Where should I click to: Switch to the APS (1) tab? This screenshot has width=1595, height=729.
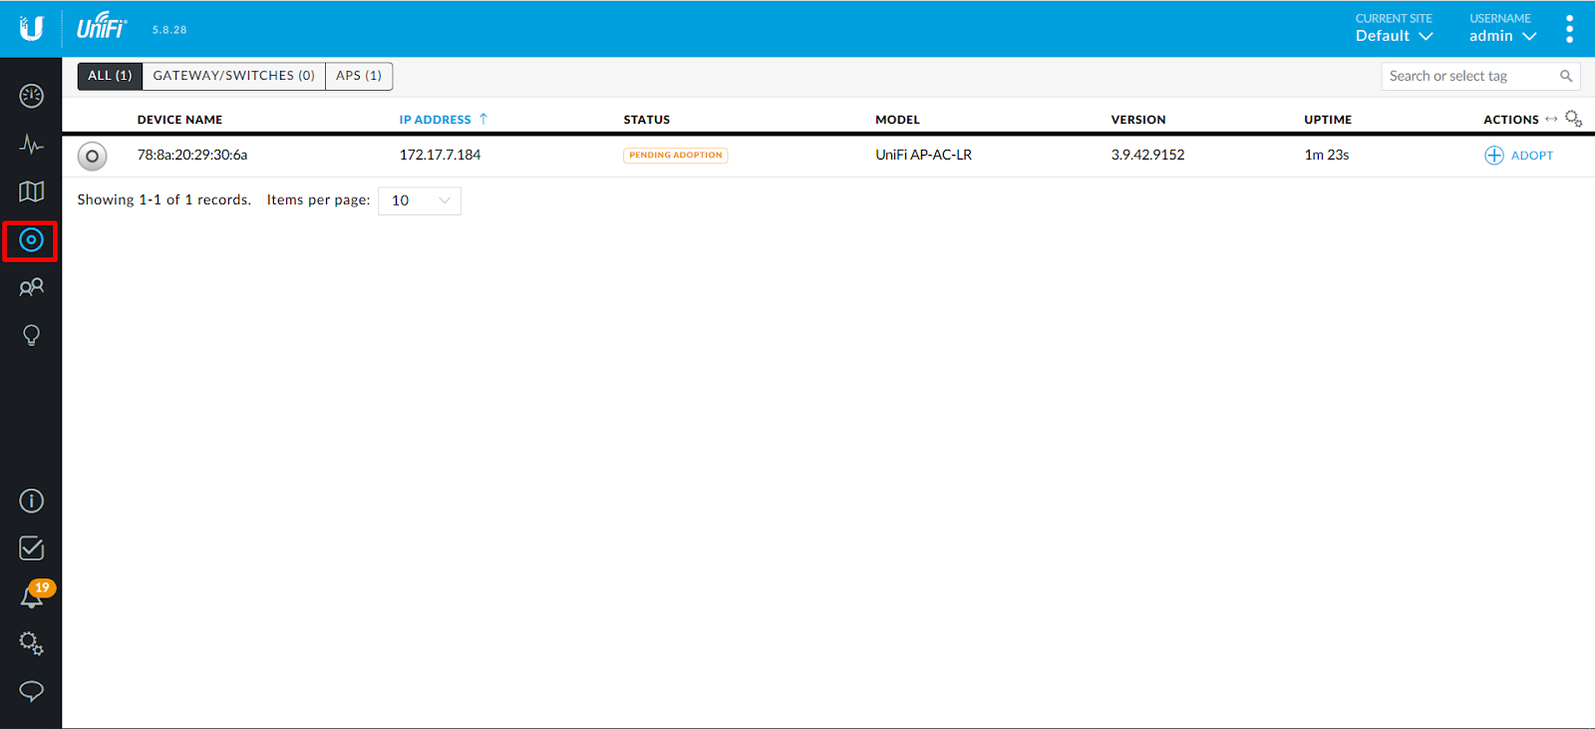point(359,76)
